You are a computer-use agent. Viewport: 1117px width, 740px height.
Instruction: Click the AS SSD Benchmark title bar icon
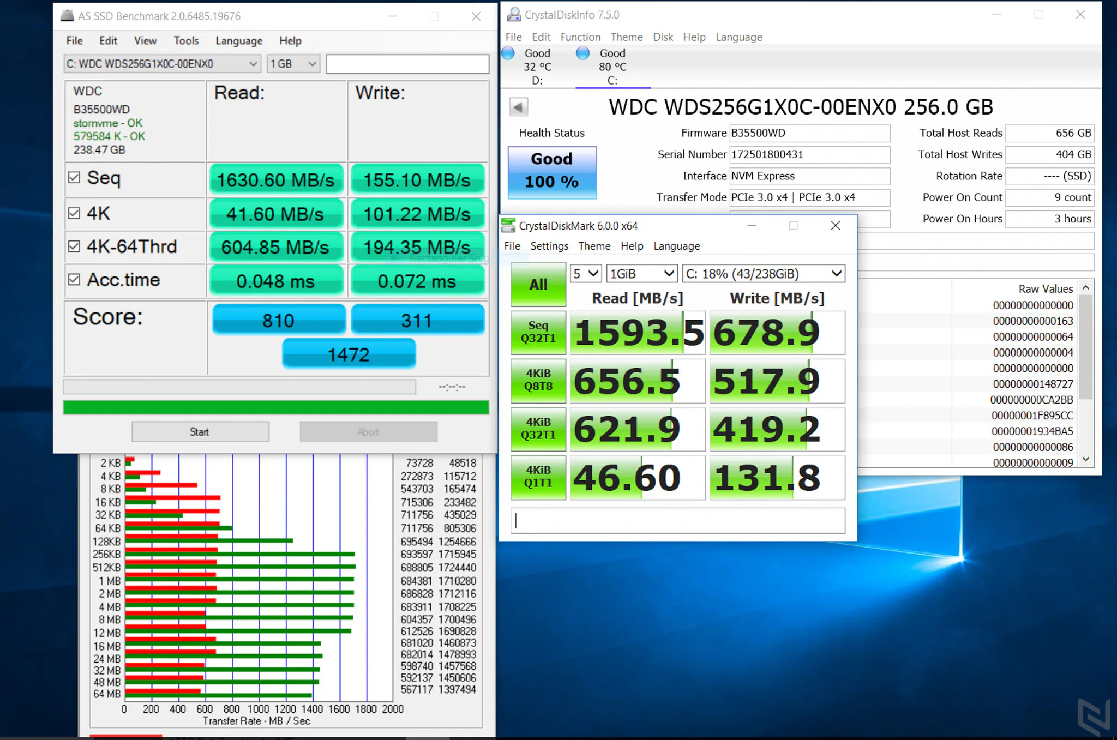pos(67,16)
